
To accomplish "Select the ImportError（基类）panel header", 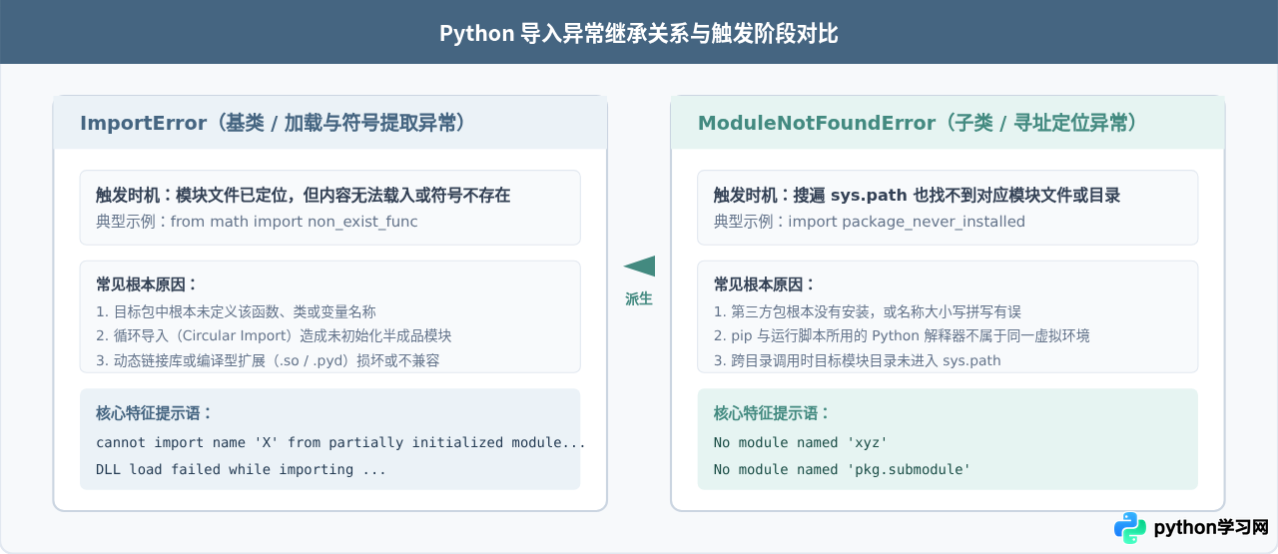I will [x=329, y=123].
